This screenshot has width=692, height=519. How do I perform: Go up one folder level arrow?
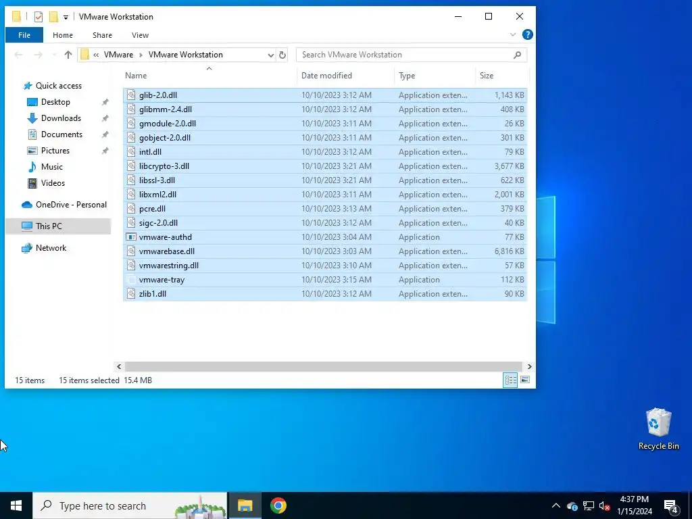pyautogui.click(x=68, y=55)
